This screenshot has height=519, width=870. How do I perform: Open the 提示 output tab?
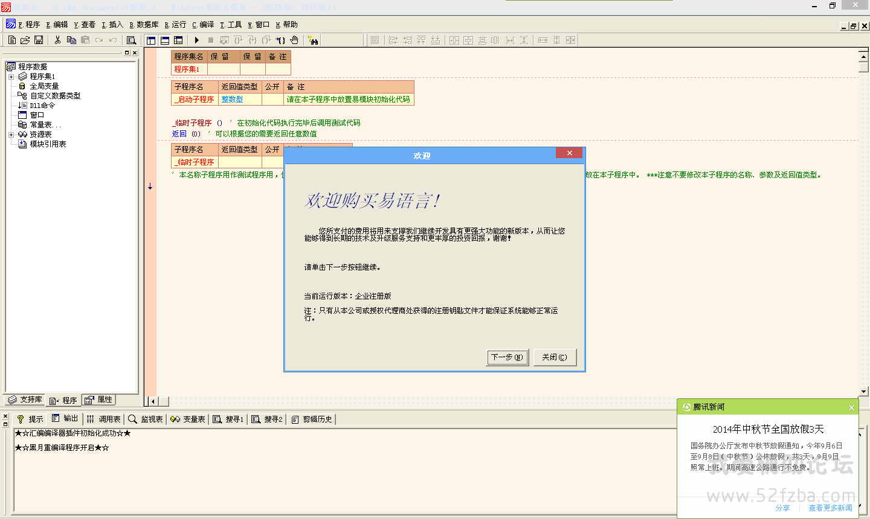click(30, 419)
